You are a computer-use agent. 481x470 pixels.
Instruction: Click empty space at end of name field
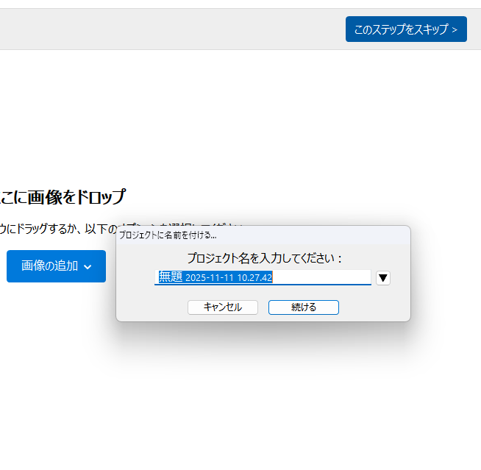(x=324, y=277)
